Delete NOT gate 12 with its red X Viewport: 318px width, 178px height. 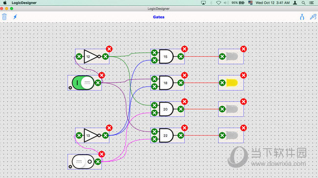(x=109, y=49)
